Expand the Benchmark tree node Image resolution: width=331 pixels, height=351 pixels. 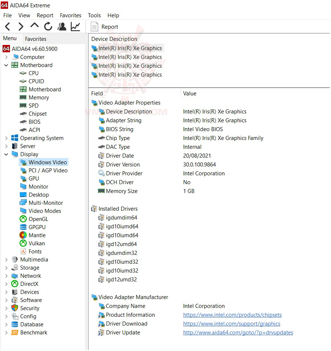[6, 333]
